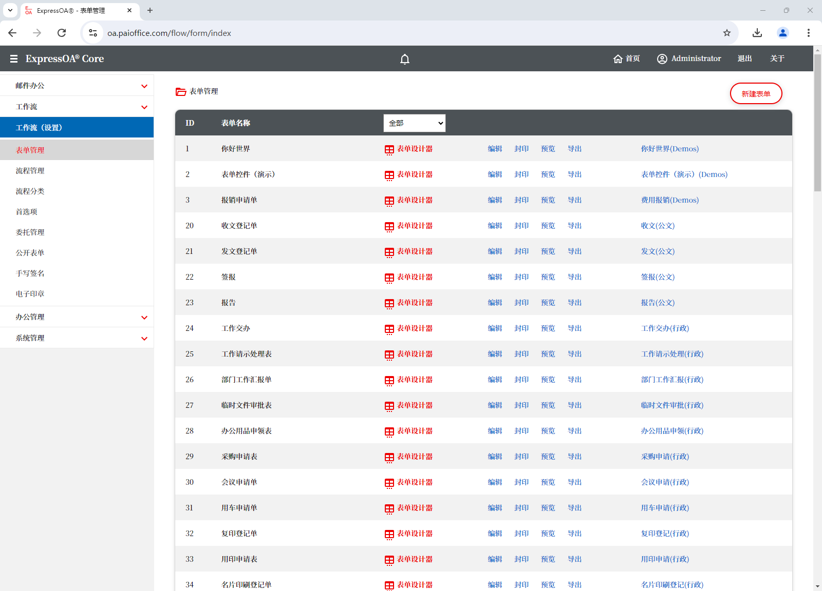Viewport: 822px width, 591px height.
Task: Click 预览 for the 采购申请表 form
Action: (x=548, y=457)
